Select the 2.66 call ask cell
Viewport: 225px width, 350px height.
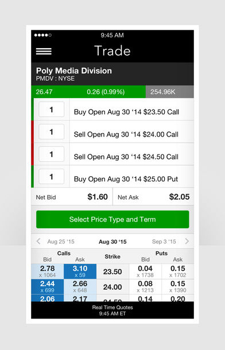[x=80, y=287]
